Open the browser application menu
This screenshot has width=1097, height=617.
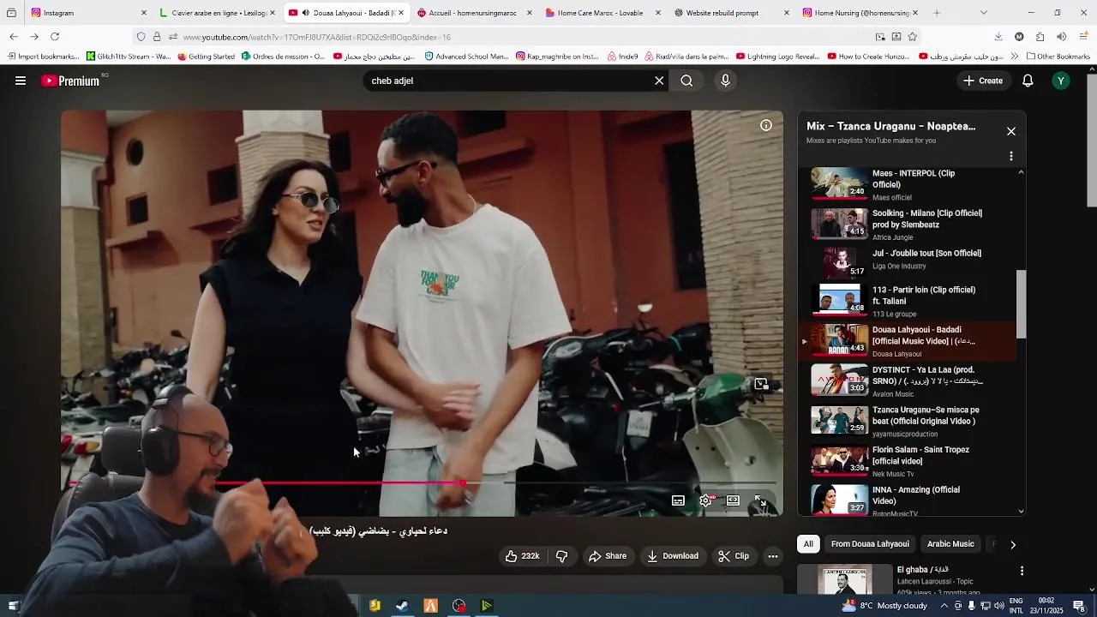pyautogui.click(x=1083, y=37)
